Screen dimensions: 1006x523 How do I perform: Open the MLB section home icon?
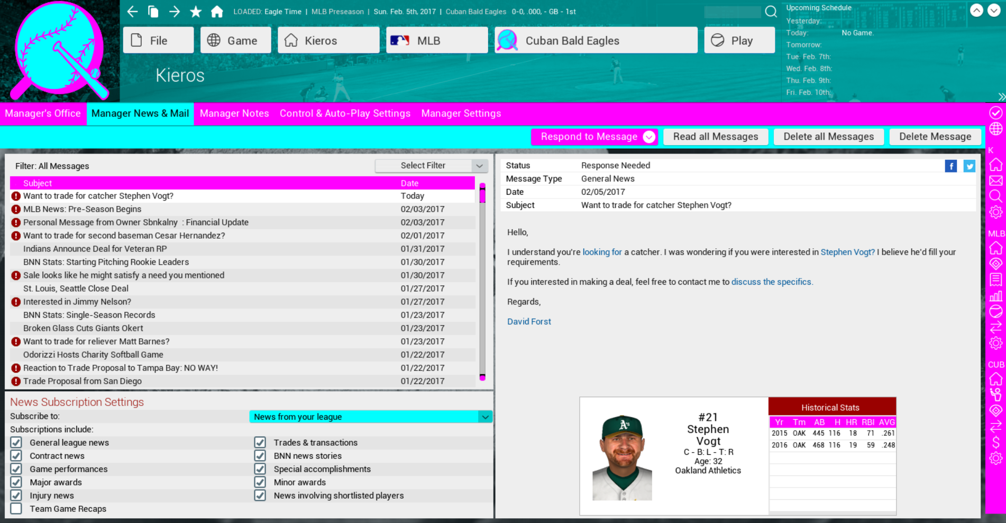pyautogui.click(x=996, y=247)
